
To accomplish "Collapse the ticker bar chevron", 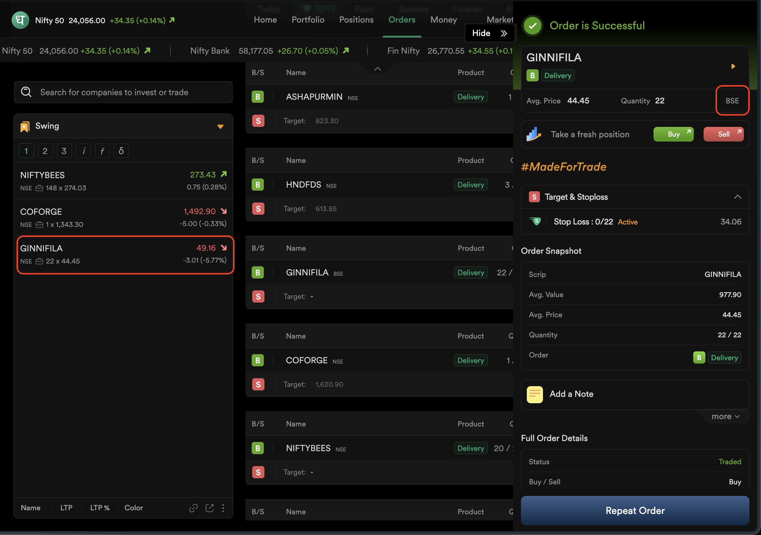I will coord(377,69).
